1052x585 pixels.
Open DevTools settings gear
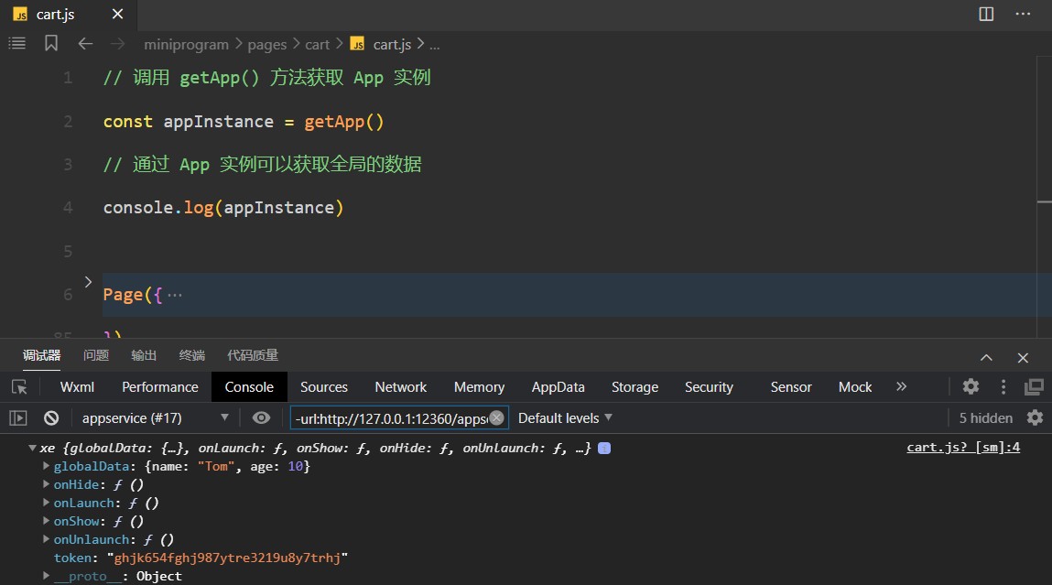click(x=971, y=386)
